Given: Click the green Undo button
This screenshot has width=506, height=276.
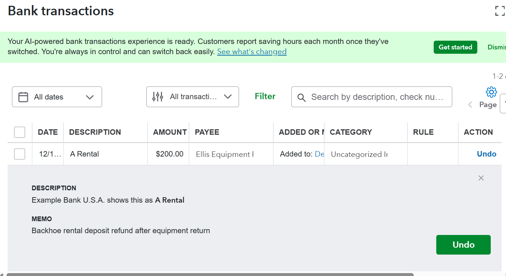Looking at the screenshot, I should pyautogui.click(x=463, y=245).
